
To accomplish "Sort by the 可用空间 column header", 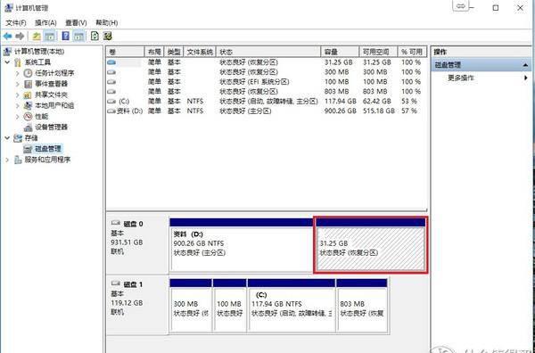I will point(378,52).
